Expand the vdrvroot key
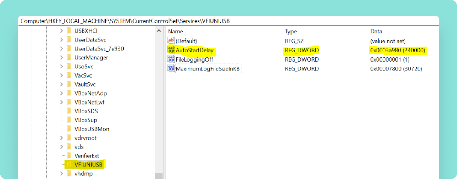Image resolution: width=457 pixels, height=179 pixels. (61, 138)
